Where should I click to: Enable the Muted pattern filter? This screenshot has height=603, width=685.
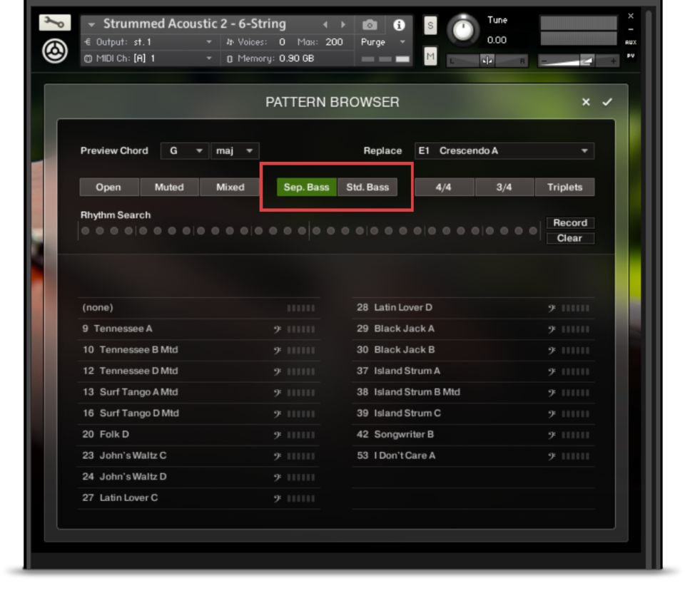pyautogui.click(x=169, y=187)
